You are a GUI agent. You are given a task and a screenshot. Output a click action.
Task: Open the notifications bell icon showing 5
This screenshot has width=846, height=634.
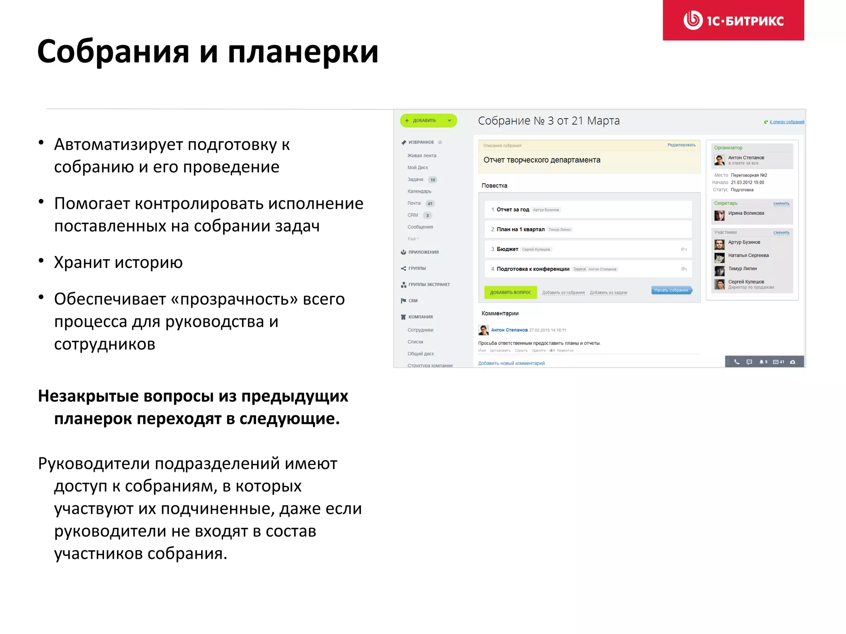pyautogui.click(x=763, y=362)
